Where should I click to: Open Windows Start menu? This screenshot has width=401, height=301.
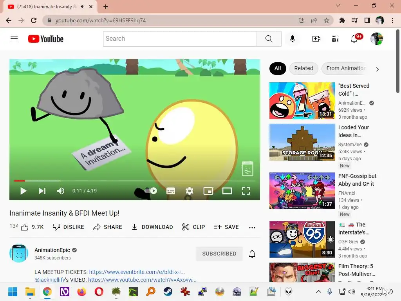click(x=13, y=292)
